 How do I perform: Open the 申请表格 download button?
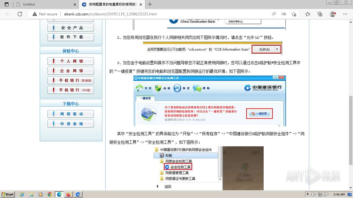71,124
